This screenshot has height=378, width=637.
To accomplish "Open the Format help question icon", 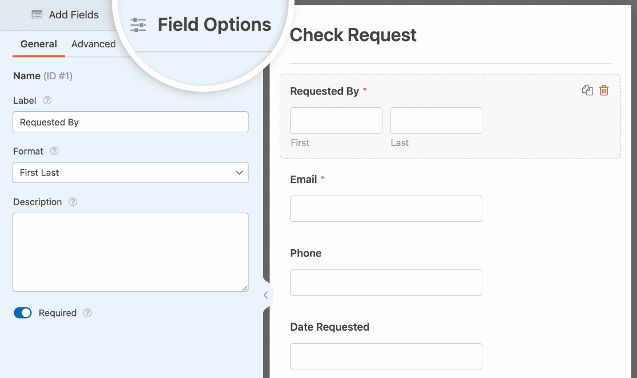I will 54,151.
